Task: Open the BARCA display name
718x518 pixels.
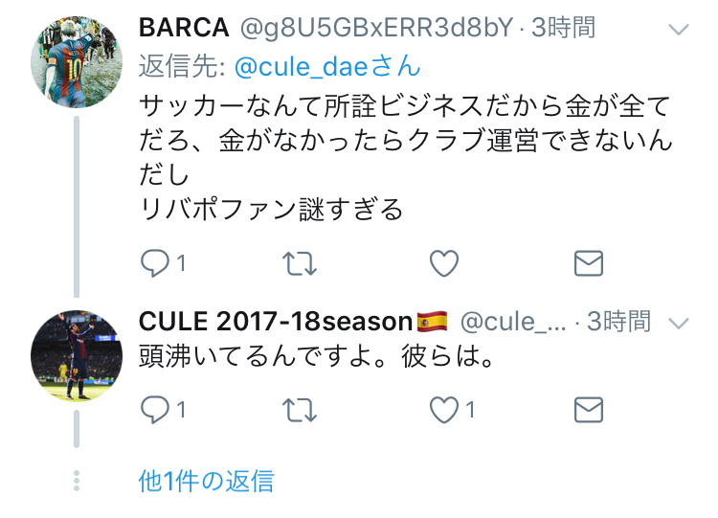Action: [x=184, y=28]
